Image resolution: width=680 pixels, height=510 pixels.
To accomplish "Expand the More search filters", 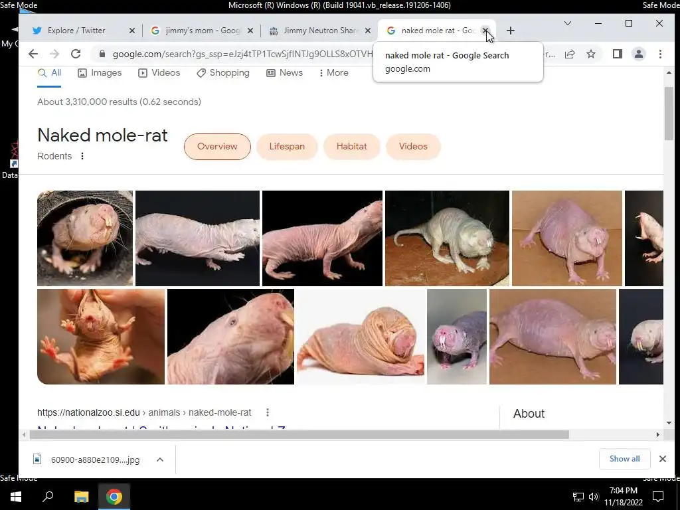I will pyautogui.click(x=333, y=73).
